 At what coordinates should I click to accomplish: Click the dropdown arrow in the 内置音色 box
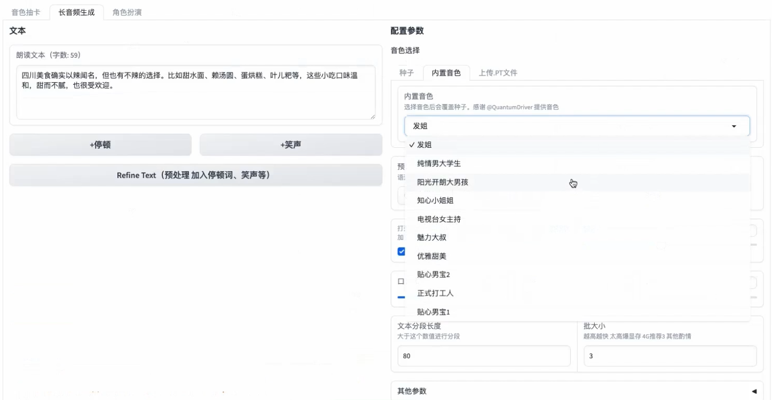coord(734,126)
